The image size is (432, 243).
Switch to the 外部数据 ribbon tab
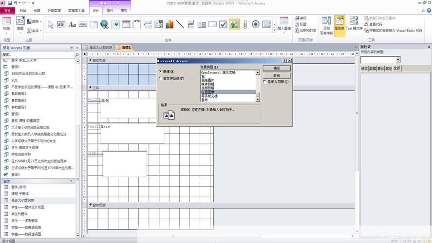click(54, 10)
